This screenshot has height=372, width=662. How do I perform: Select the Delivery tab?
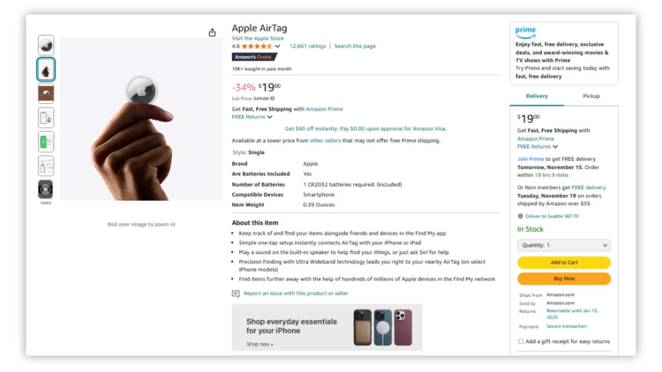(x=537, y=96)
